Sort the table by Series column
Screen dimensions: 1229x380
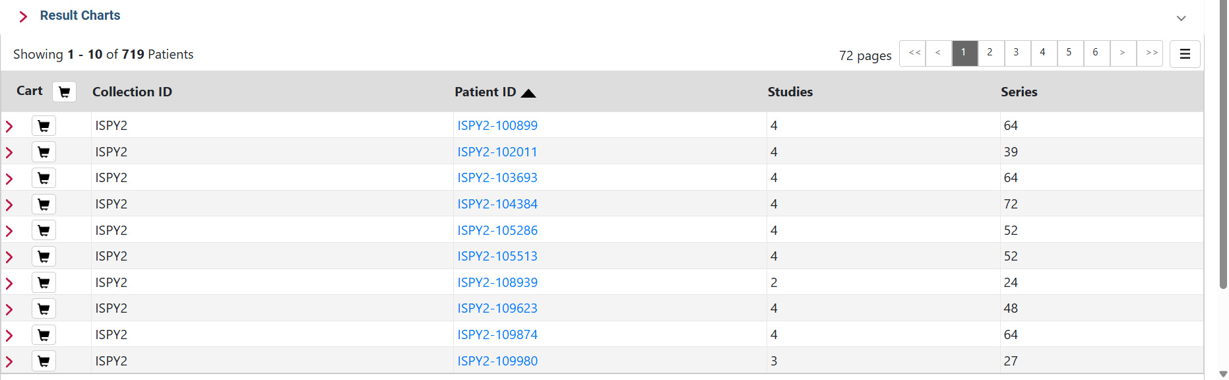(x=1019, y=92)
